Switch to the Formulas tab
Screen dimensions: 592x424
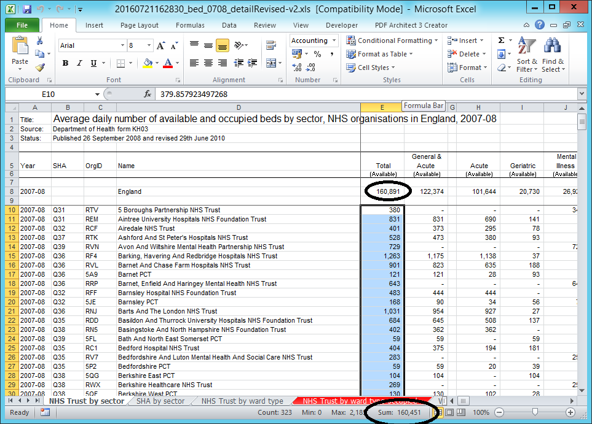(190, 25)
